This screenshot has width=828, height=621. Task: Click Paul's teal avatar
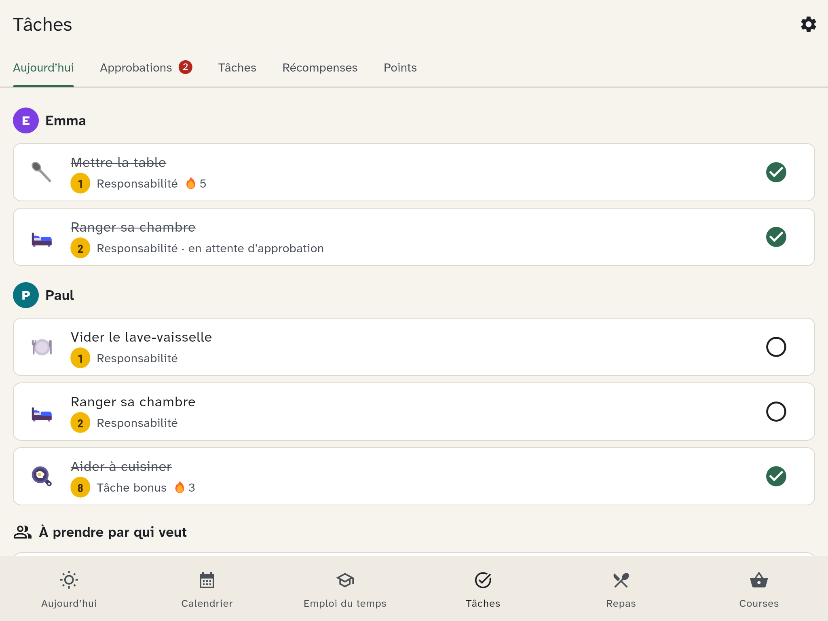[x=26, y=295]
